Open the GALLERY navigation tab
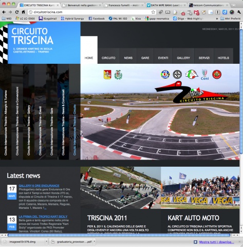 [x=183, y=58]
